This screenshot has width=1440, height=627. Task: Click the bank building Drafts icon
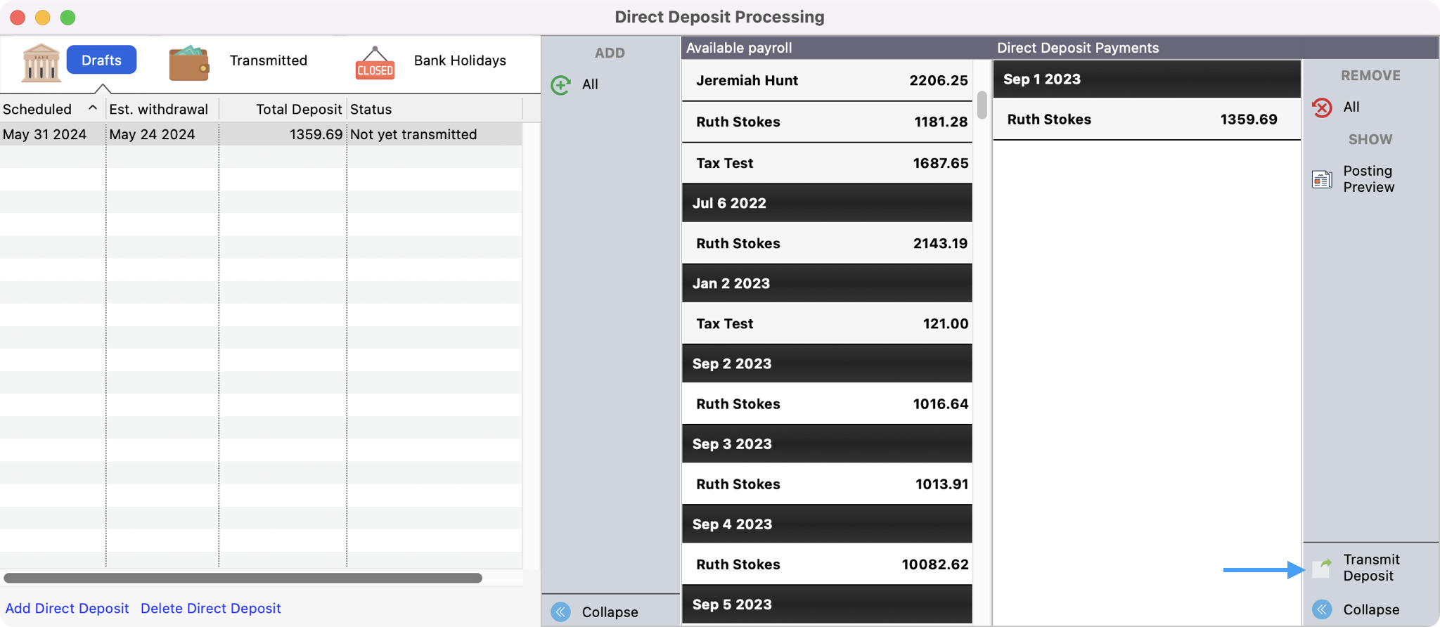coord(41,62)
